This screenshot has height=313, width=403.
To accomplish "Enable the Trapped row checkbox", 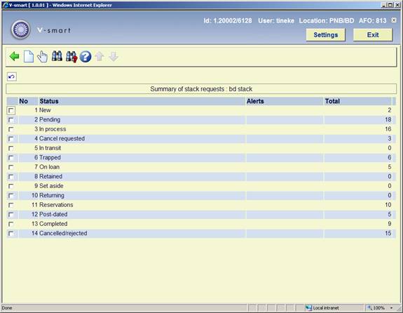I will point(11,158).
